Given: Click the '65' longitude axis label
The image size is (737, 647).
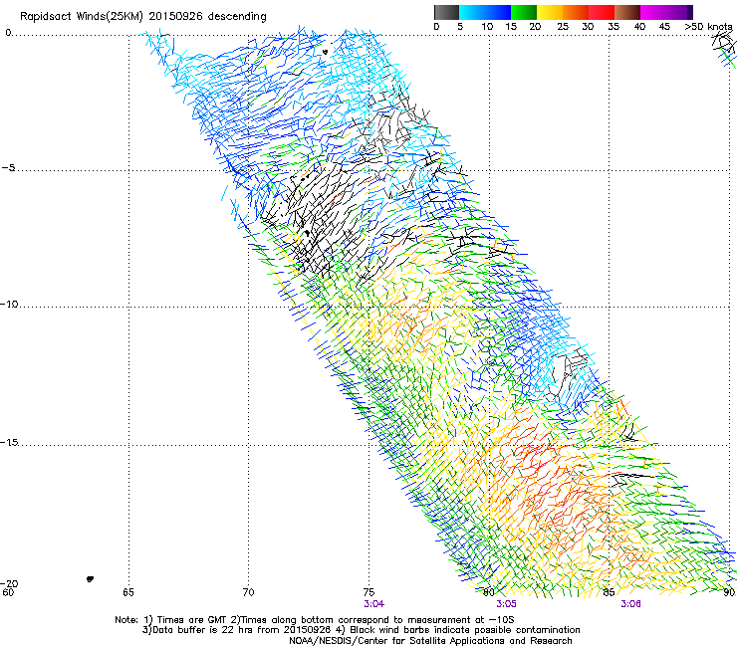Looking at the screenshot, I should click(x=128, y=592).
